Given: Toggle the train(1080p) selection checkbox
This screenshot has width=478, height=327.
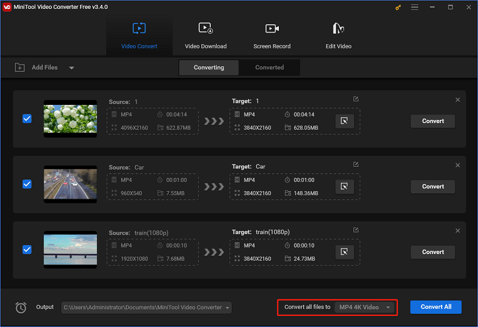Looking at the screenshot, I should point(27,250).
